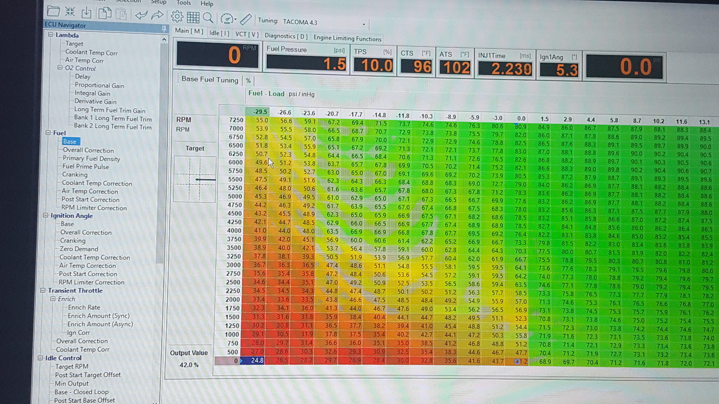Collapse the Ignition Angle tree node
This screenshot has width=719, height=404.
[x=45, y=215]
